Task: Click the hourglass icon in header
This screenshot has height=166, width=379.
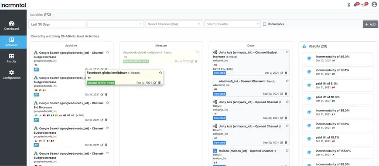Action: (x=348, y=5)
